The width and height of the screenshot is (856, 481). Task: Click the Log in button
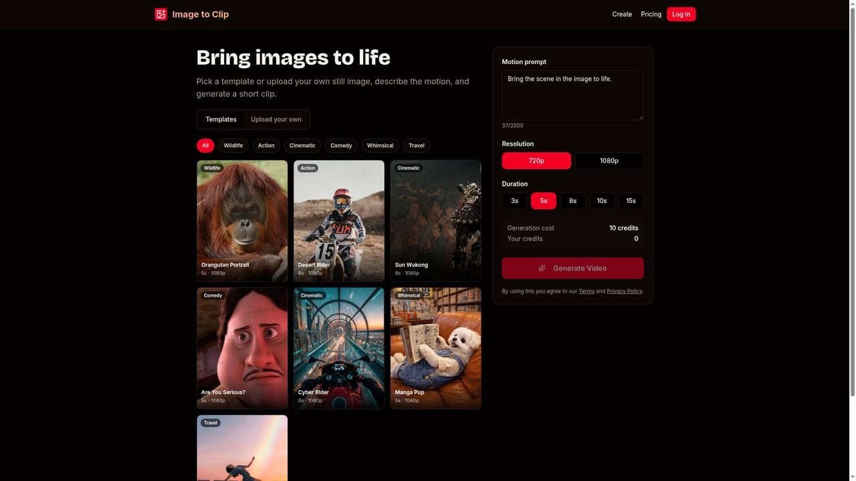681,14
